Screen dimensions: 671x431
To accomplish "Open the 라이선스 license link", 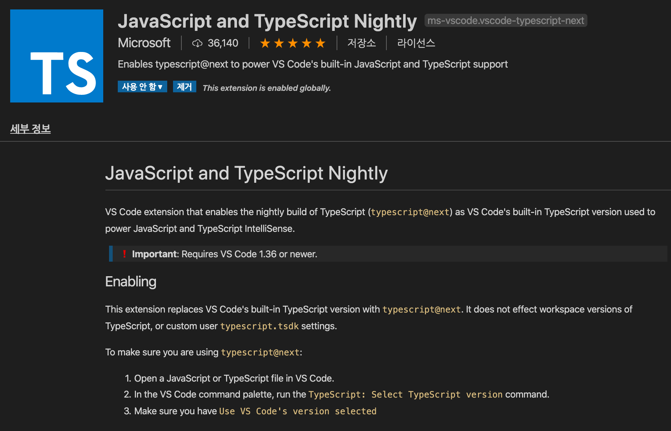I will click(x=415, y=43).
